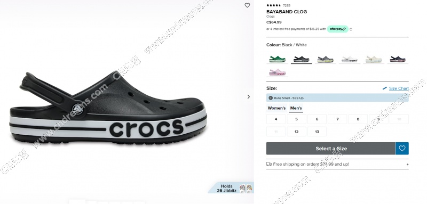Click the heart icon above the product image

tap(247, 5)
